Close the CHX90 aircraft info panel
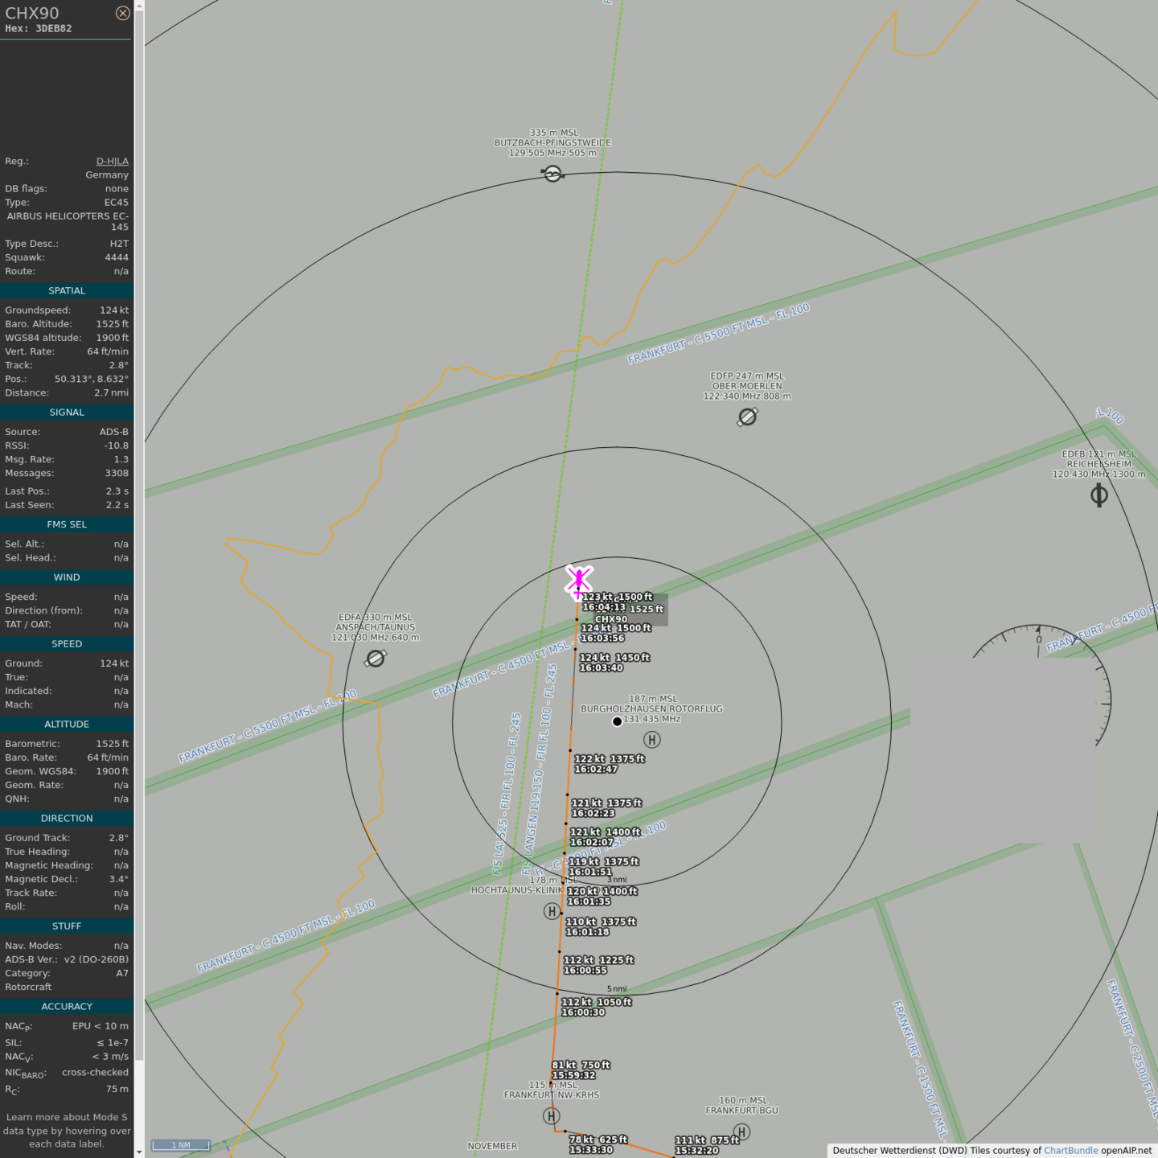 coord(123,13)
